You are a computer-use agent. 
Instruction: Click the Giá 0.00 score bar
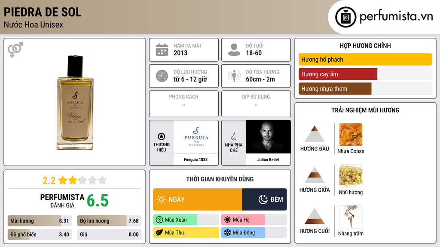pyautogui.click(x=109, y=235)
